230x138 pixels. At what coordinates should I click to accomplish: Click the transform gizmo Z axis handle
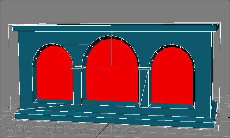click(x=112, y=32)
